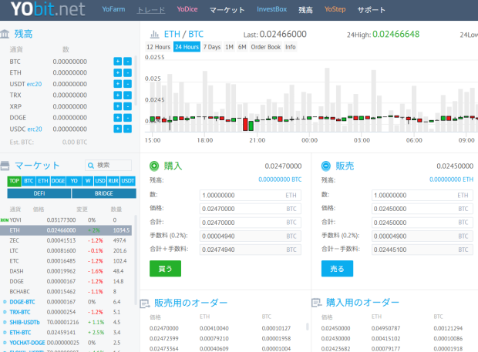The image size is (478, 352).
Task: Click the minus withdraw icon for DOGE
Action: [128, 118]
